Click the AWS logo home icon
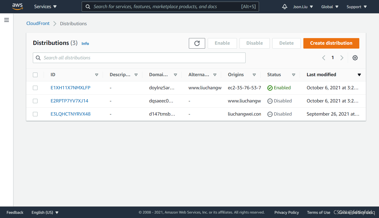The width and height of the screenshot is (379, 218). pyautogui.click(x=17, y=7)
